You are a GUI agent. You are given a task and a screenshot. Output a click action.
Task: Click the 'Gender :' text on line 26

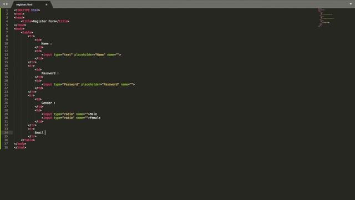click(x=48, y=103)
